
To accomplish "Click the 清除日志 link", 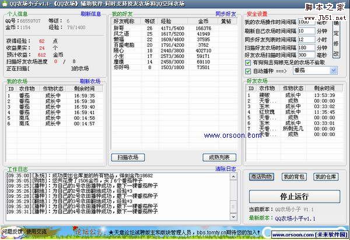I will click(225, 169).
